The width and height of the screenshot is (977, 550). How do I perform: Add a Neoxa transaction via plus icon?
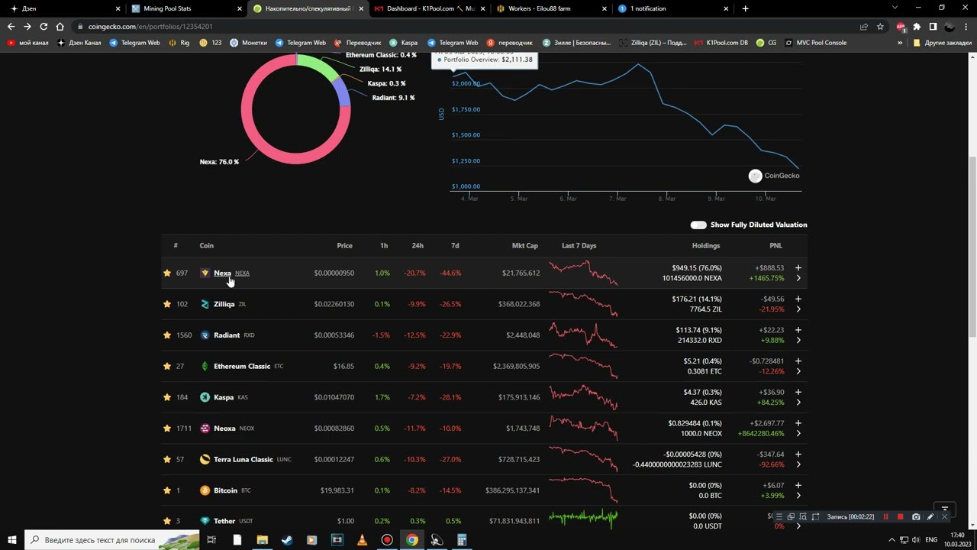point(798,423)
